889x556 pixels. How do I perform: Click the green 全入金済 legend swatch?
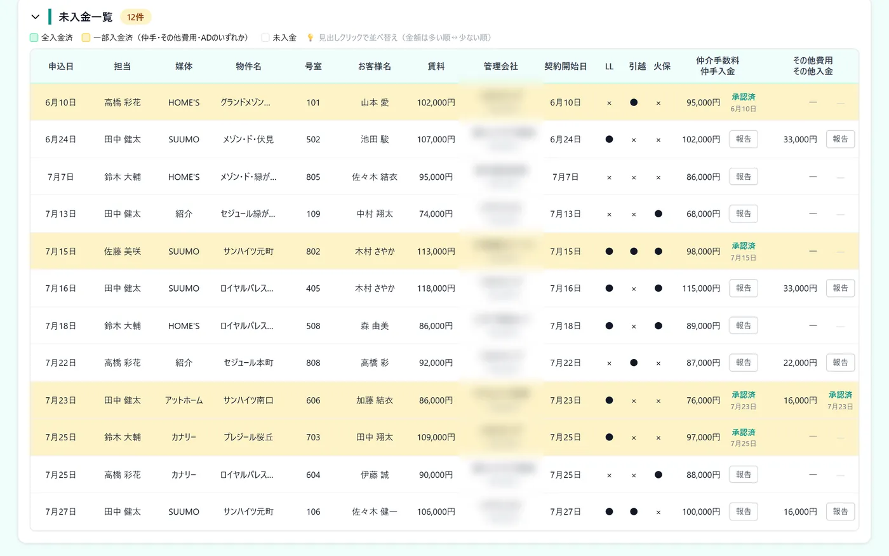34,38
